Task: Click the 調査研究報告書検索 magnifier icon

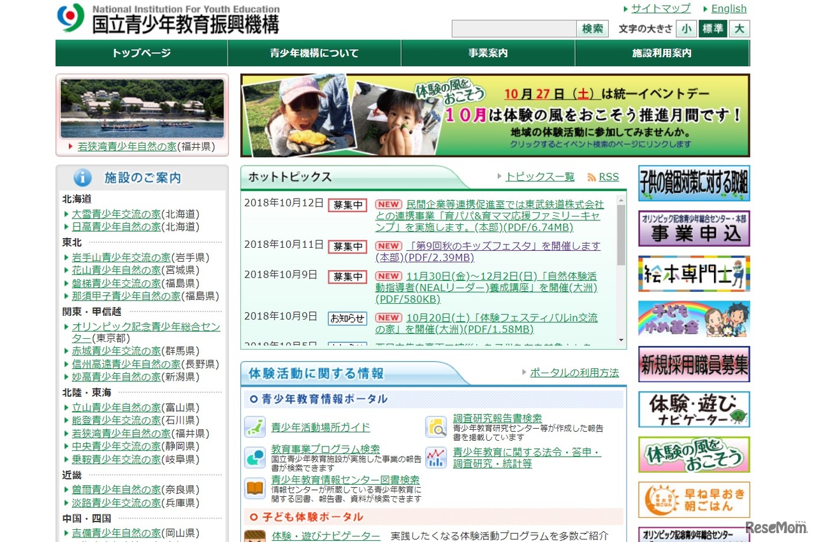Action: pos(436,427)
